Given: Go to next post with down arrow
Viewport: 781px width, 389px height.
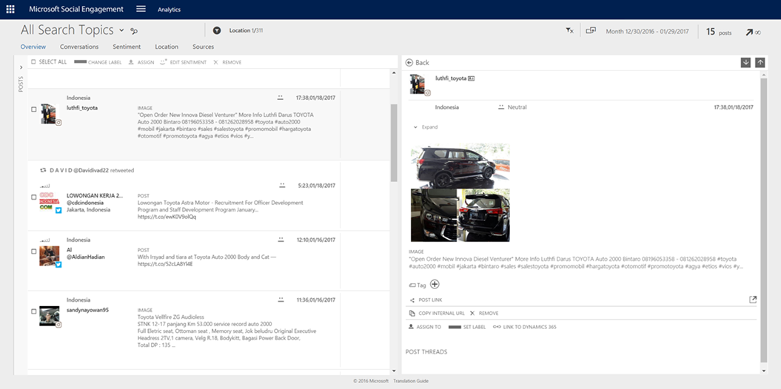Looking at the screenshot, I should [x=745, y=62].
